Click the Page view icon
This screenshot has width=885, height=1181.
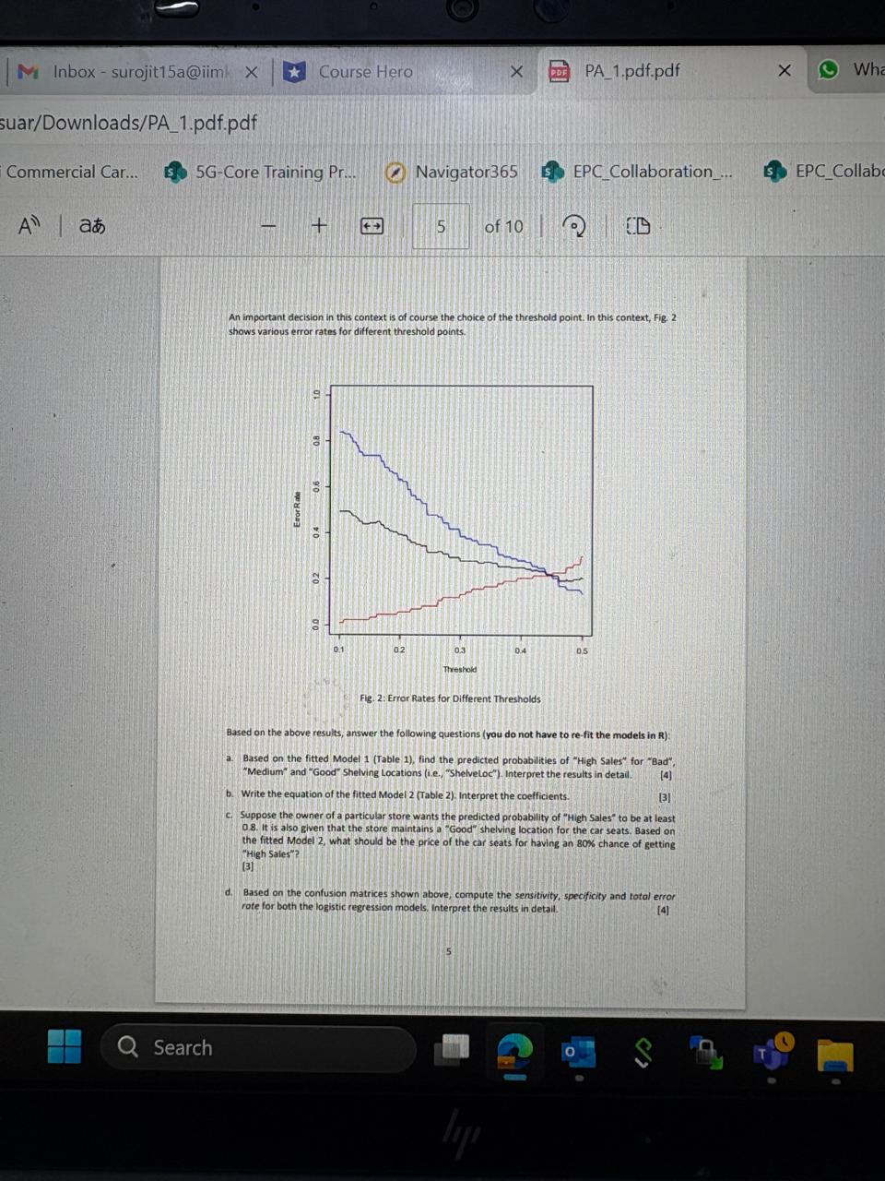click(x=638, y=225)
